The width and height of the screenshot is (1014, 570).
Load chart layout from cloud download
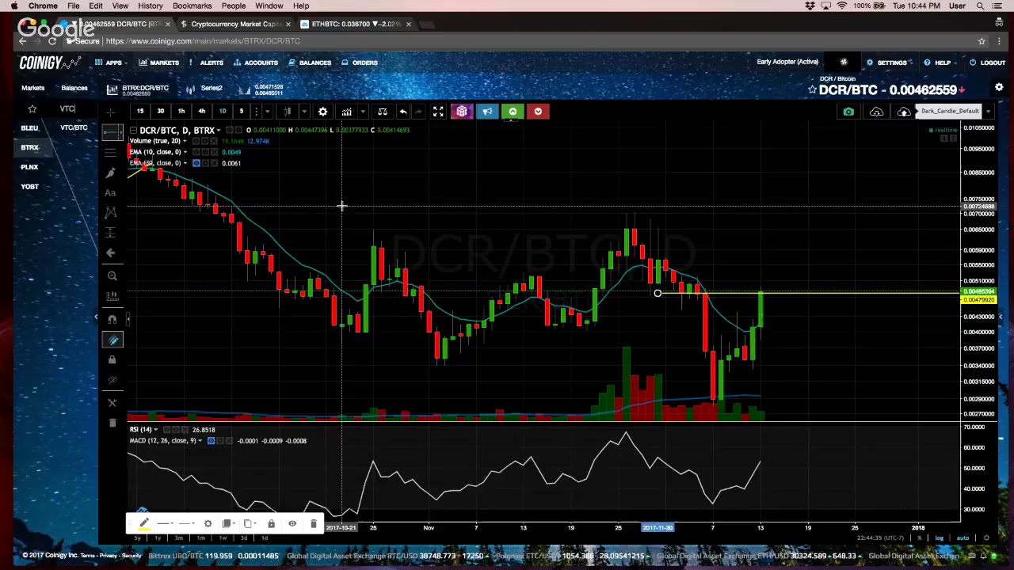tap(876, 112)
